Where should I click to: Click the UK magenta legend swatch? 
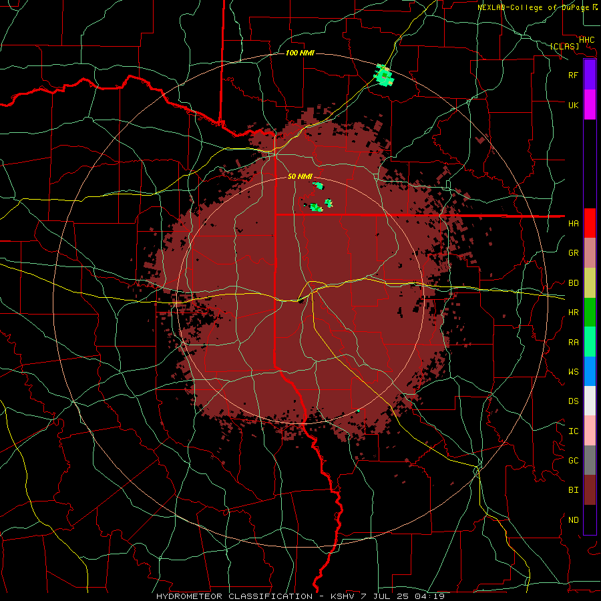tap(590, 104)
